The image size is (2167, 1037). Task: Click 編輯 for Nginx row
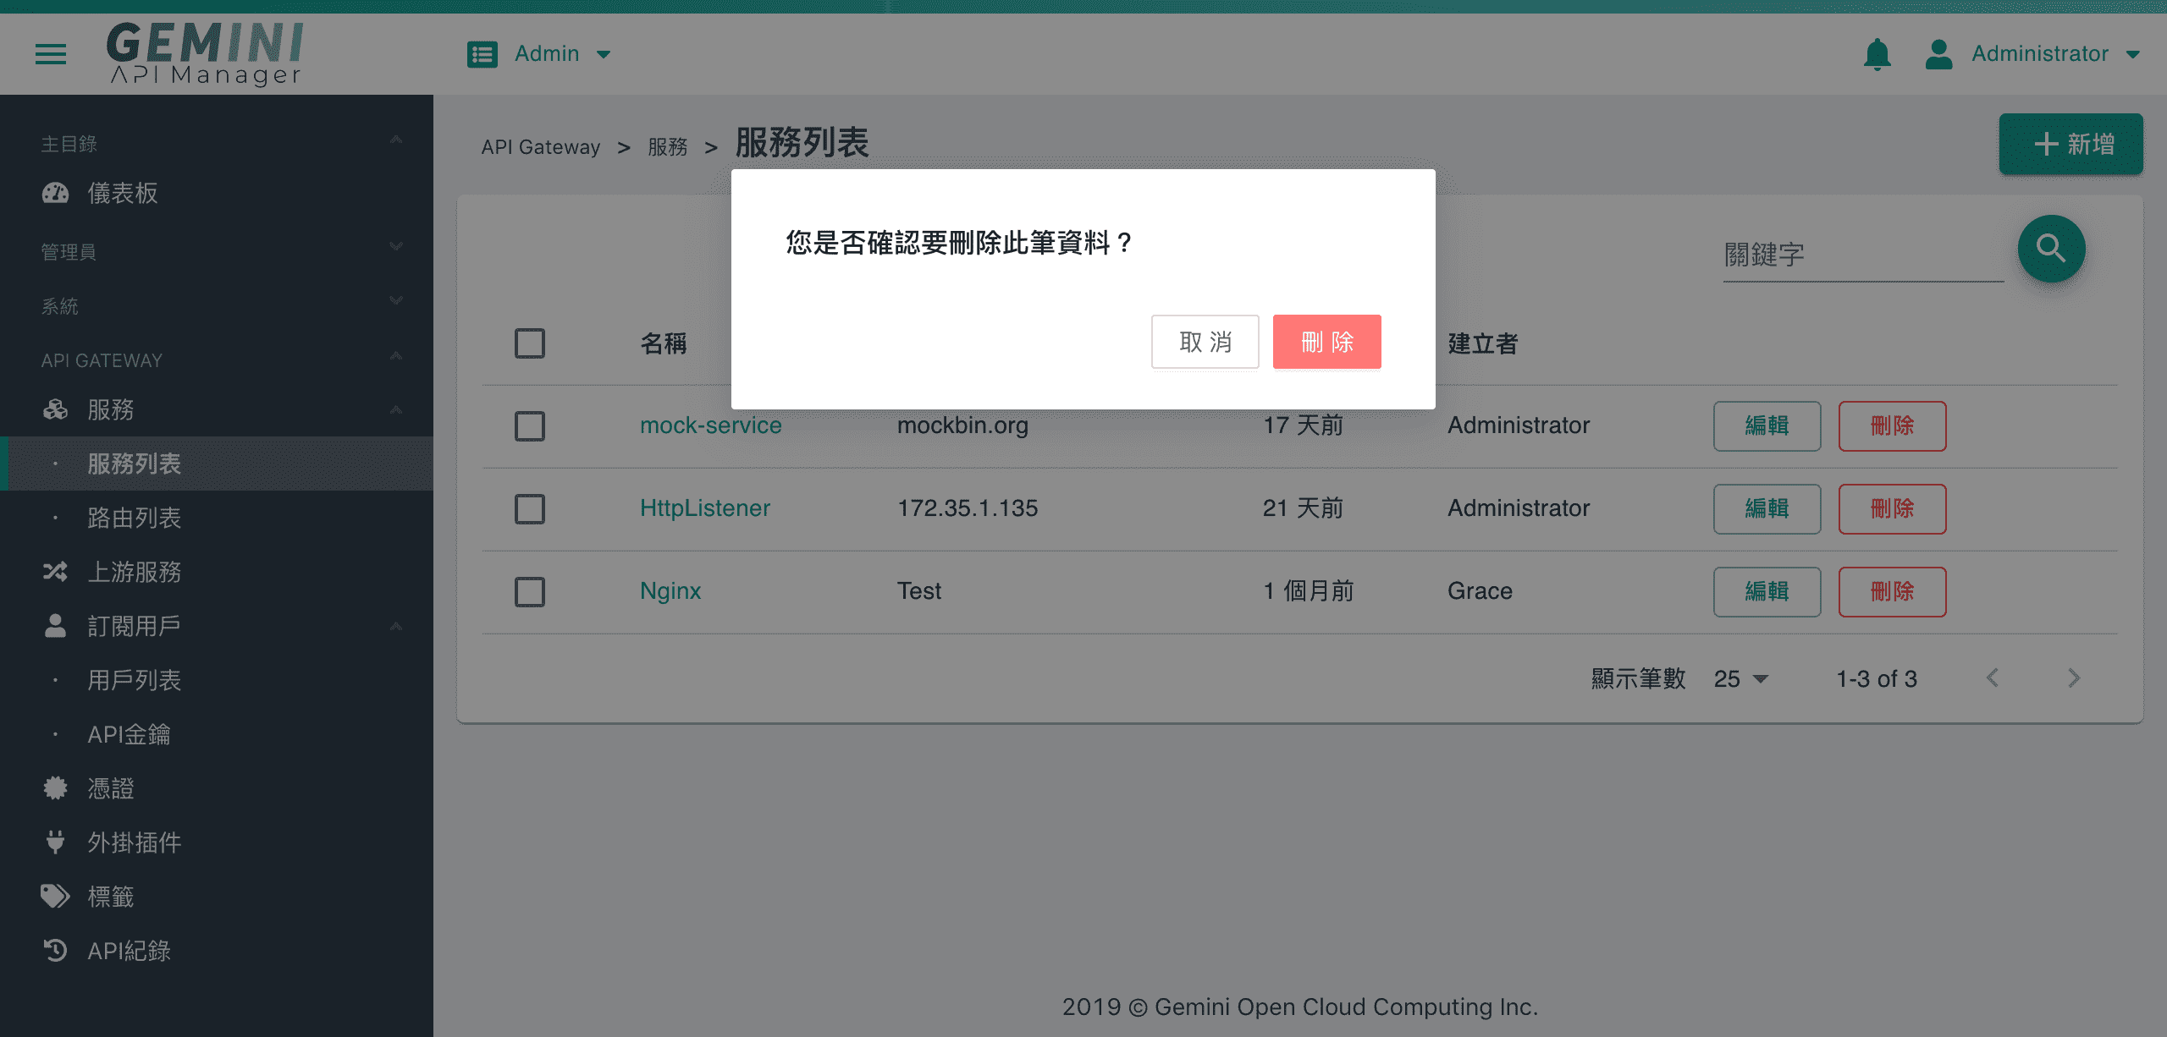coord(1767,591)
